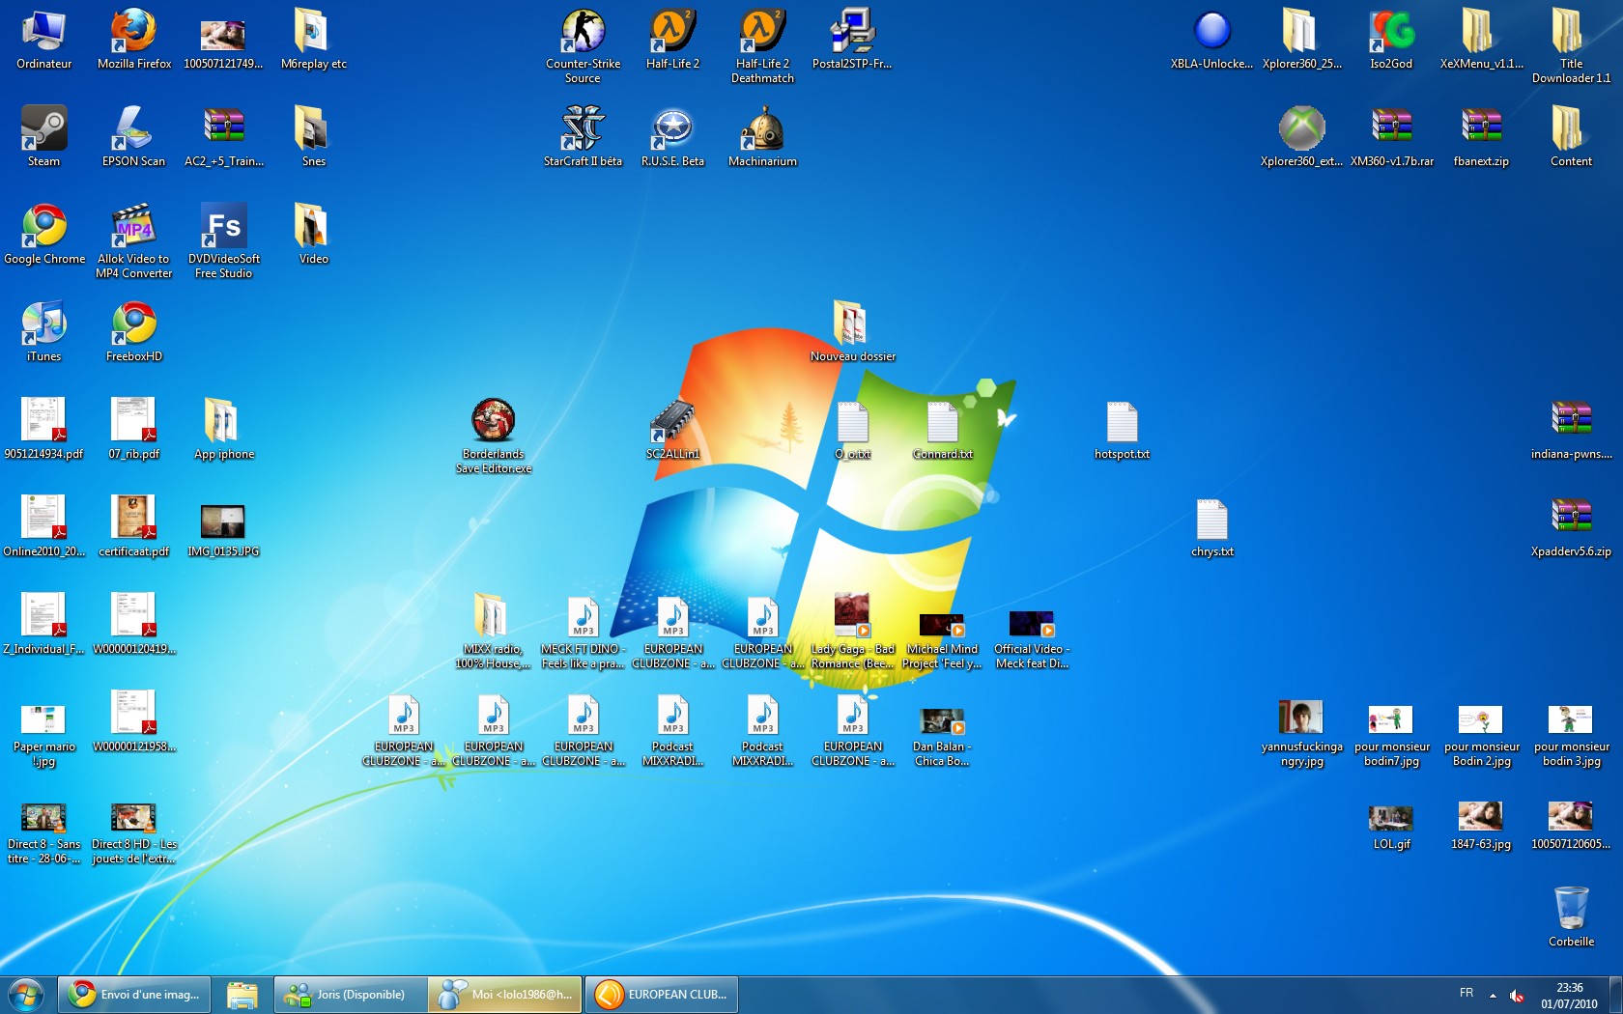1623x1014 pixels.
Task: Select the SC2ALLin1 shortcut
Action: pos(672,430)
